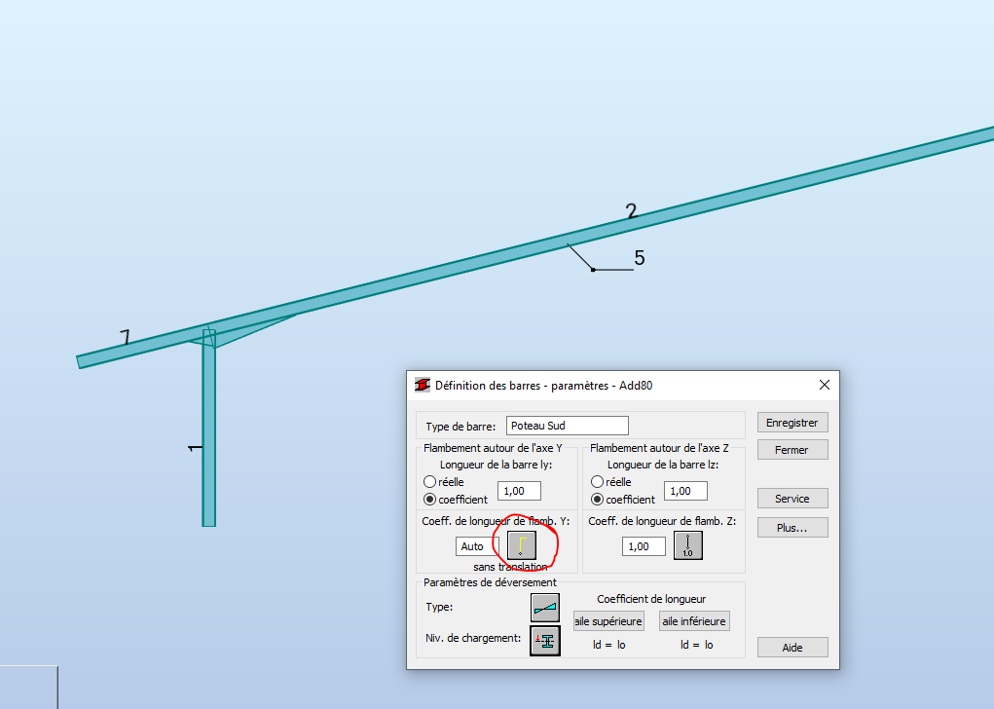Edit the ly coefficient value 1,00
Viewport: 994px width, 709px height.
click(x=518, y=491)
